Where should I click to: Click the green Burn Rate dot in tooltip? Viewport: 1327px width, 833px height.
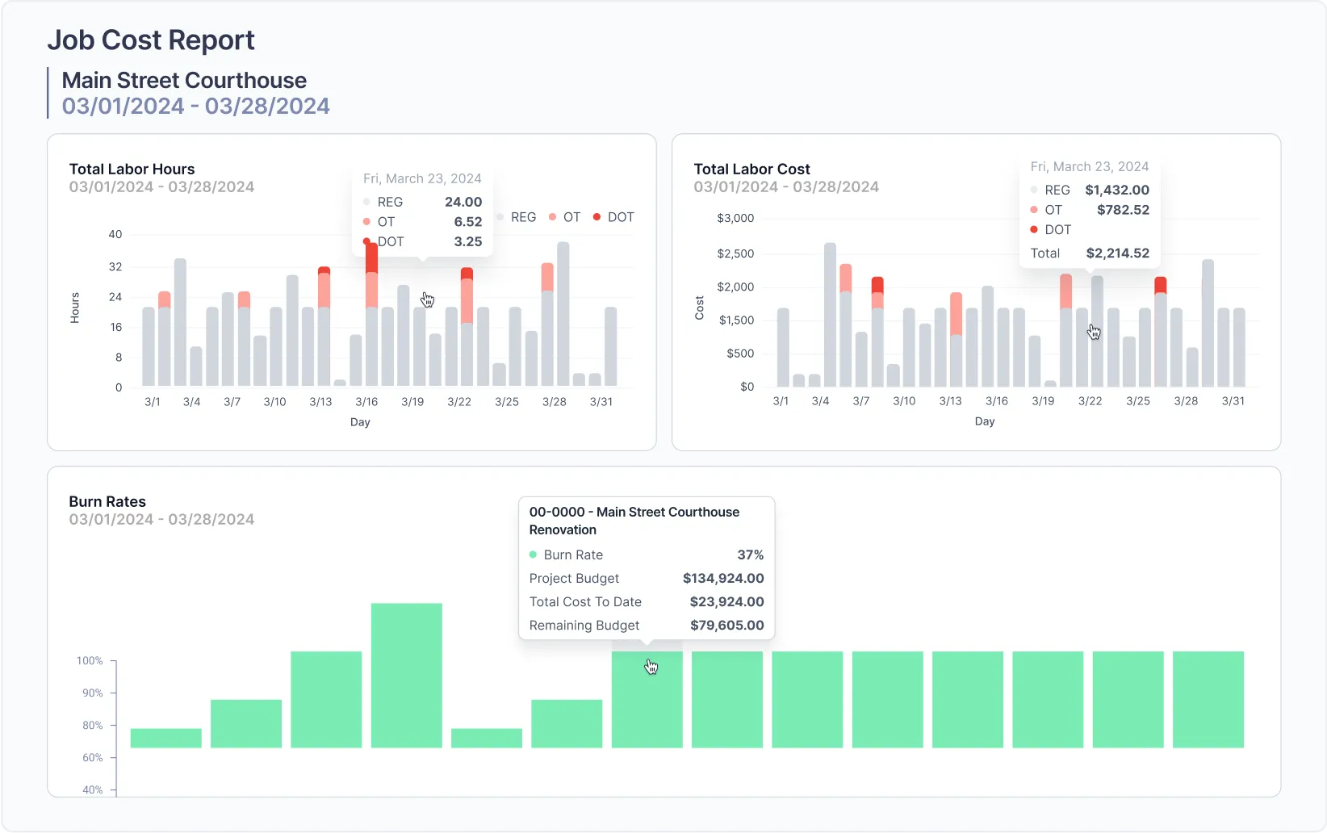(x=533, y=555)
